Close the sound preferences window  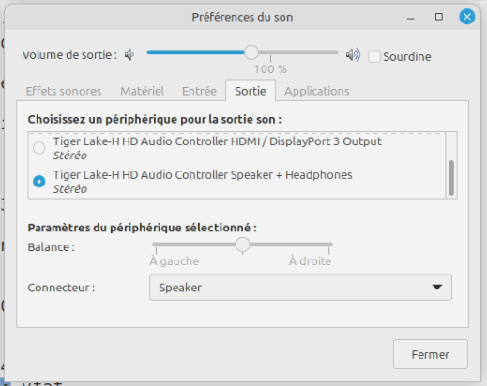tap(467, 17)
